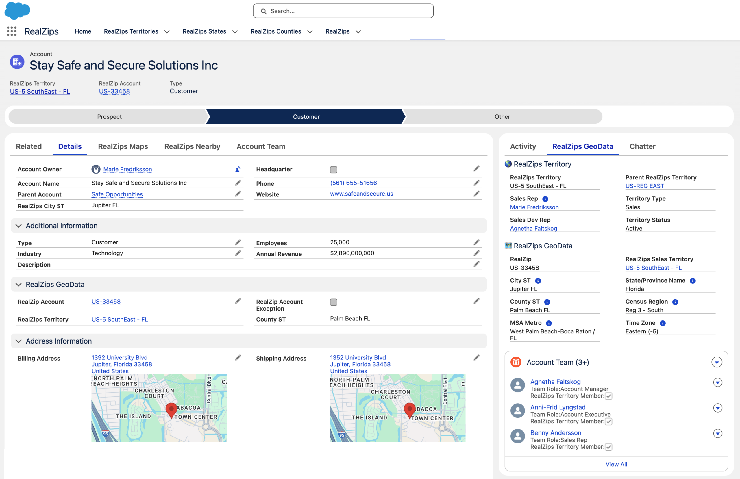Open the RealZips Territories nav dropdown chevron

167,32
